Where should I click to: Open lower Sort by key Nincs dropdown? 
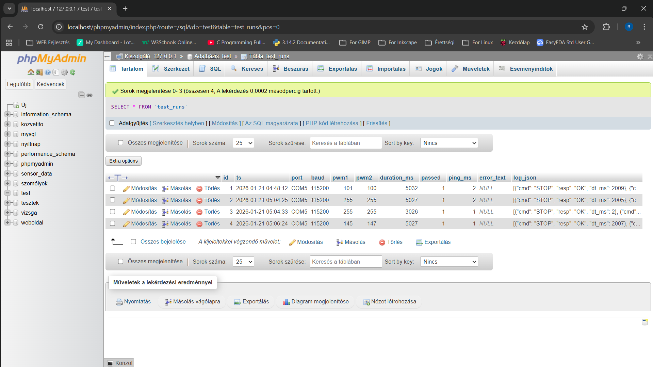coord(449,262)
